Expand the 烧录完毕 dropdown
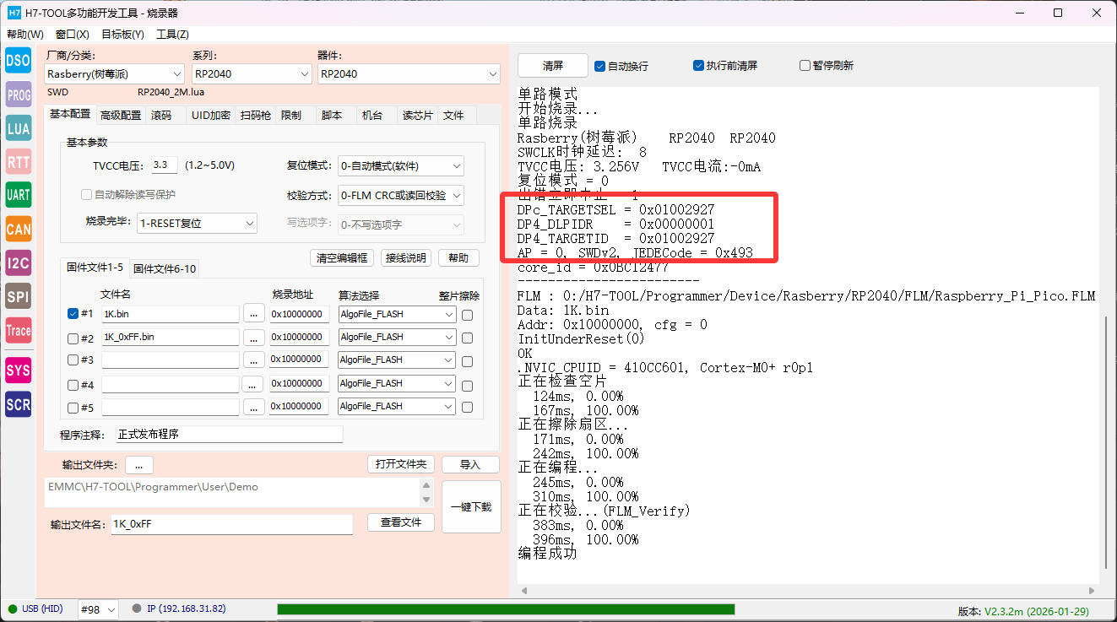 click(197, 224)
